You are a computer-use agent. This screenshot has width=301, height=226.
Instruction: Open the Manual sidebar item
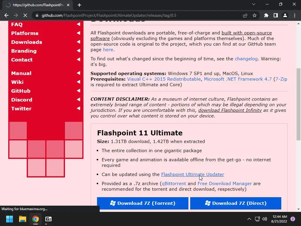coord(21,73)
